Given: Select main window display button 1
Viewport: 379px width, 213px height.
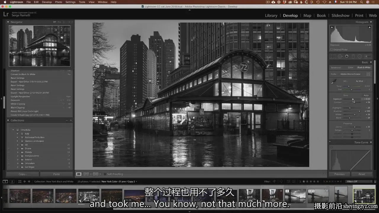Looking at the screenshot, I should click(5, 181).
